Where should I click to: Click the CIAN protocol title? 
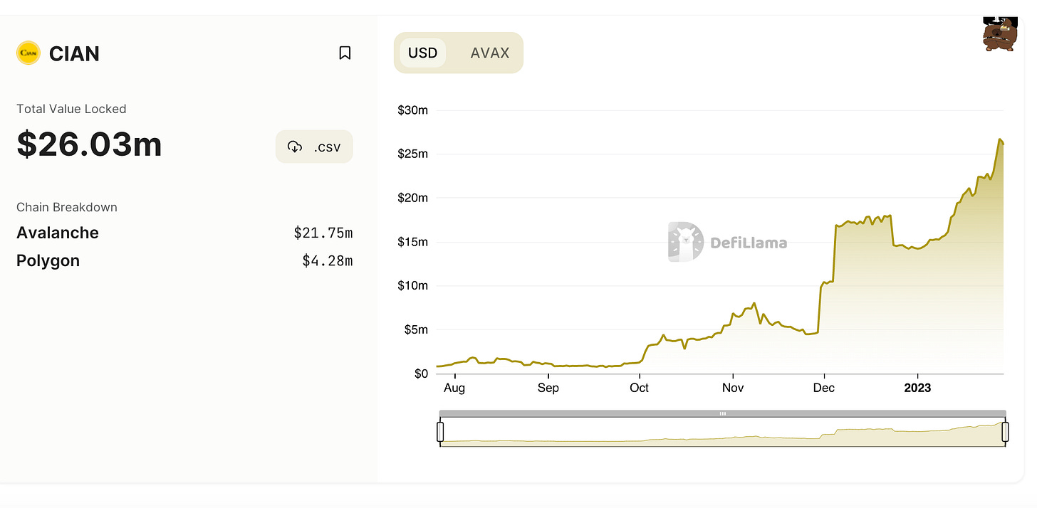tap(74, 53)
